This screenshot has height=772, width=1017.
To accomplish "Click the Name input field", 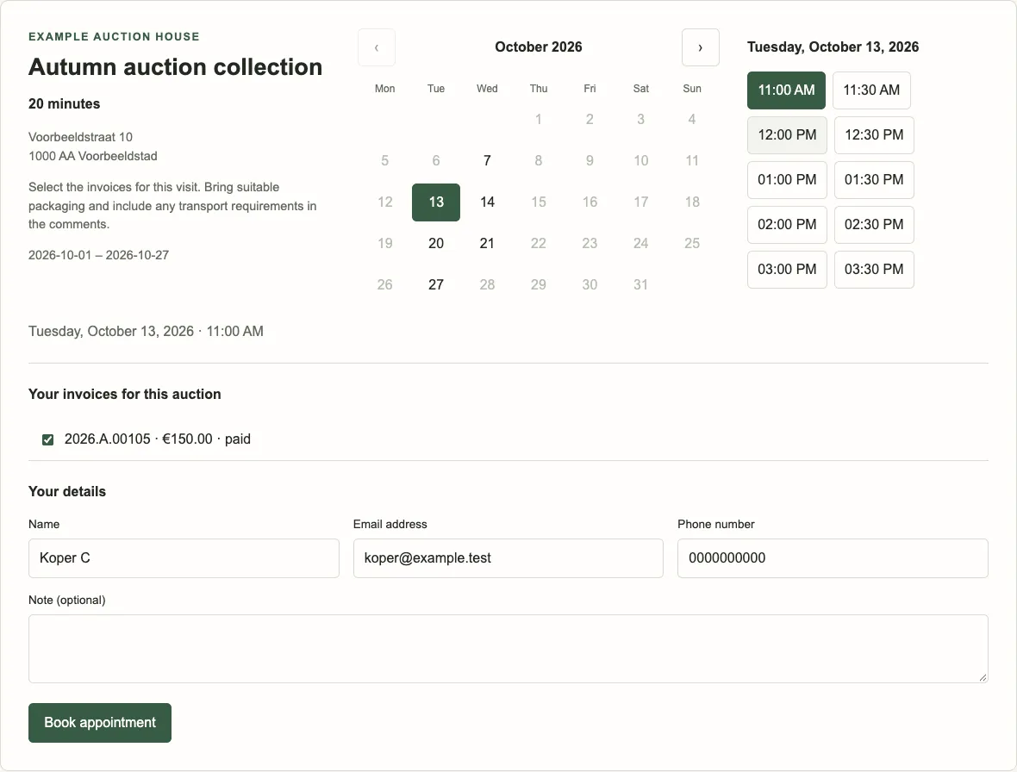I will [x=184, y=558].
